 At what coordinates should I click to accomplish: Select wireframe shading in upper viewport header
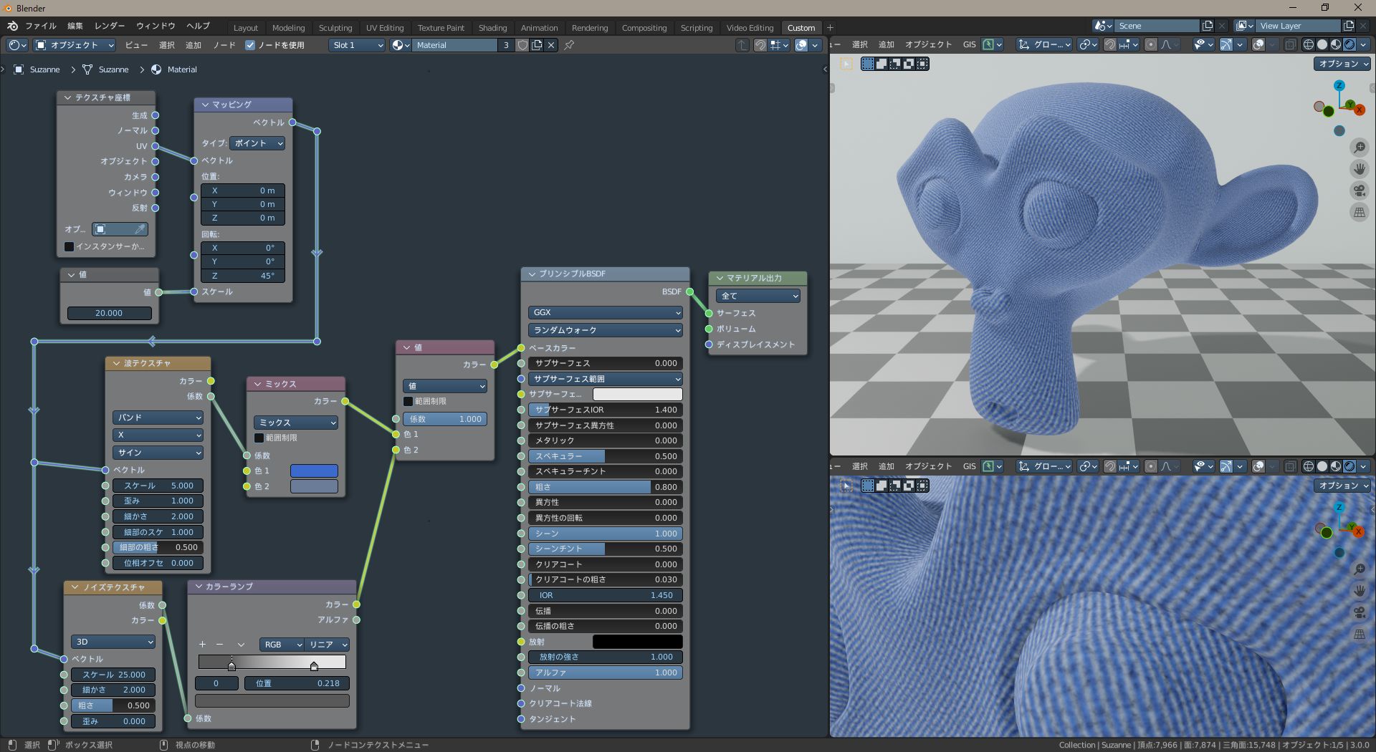(1309, 44)
